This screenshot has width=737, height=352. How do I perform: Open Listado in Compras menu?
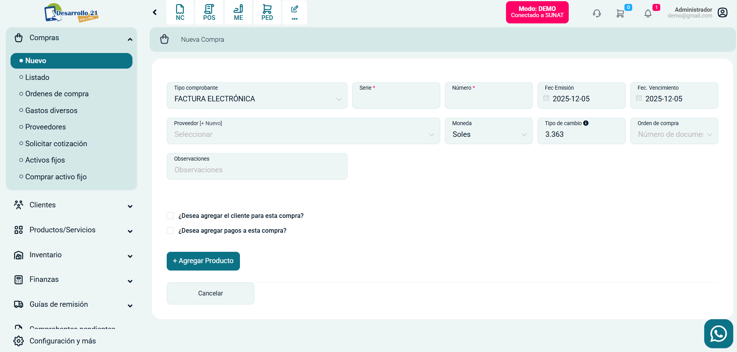point(37,78)
